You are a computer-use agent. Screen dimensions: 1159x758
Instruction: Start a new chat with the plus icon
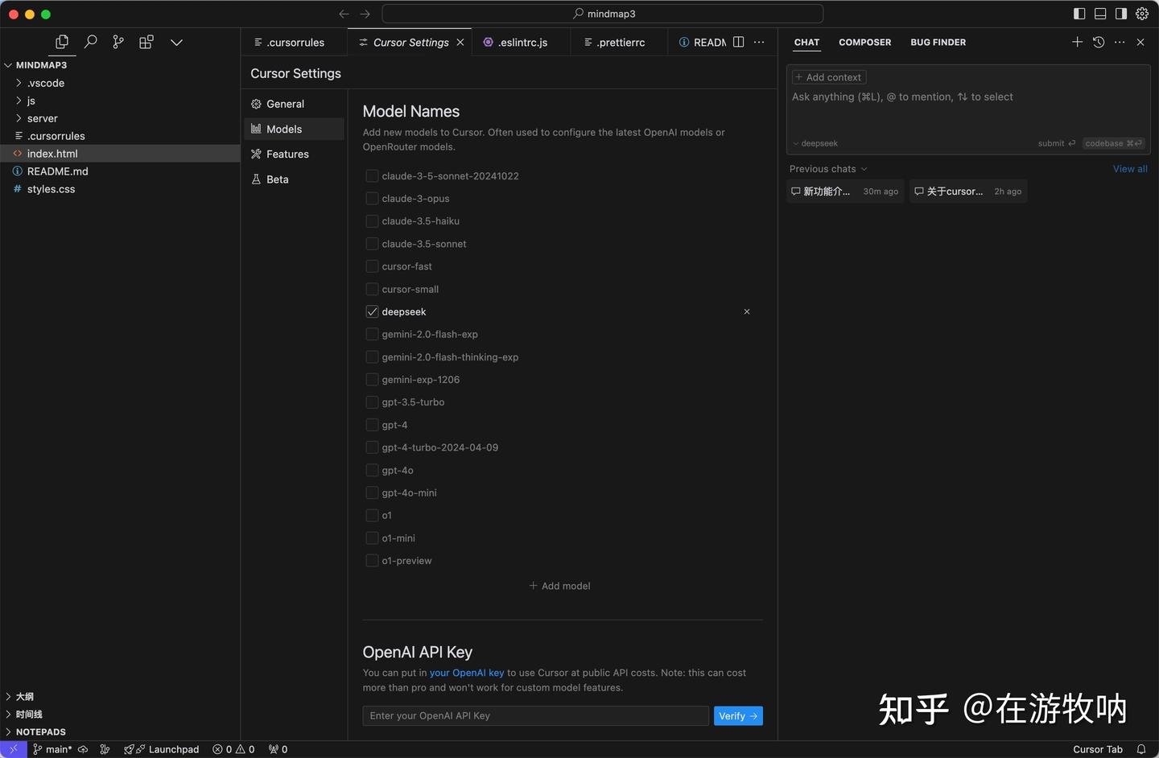tap(1077, 42)
